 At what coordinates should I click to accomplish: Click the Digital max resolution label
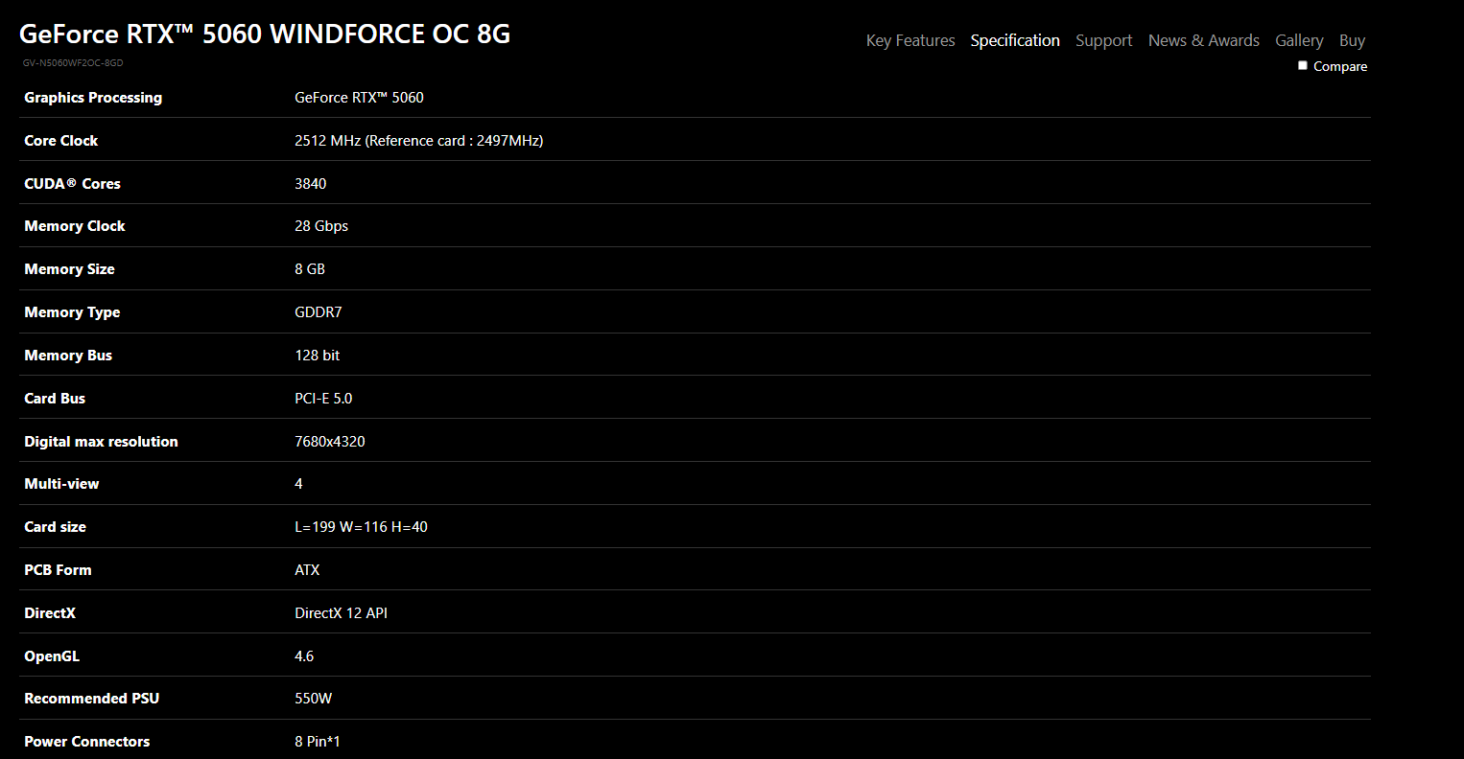tap(101, 442)
